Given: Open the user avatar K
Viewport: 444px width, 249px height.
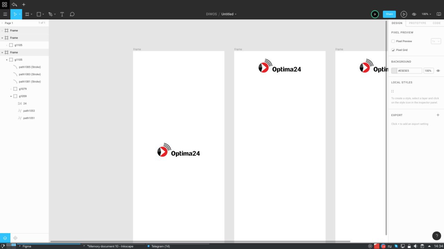Looking at the screenshot, I should (375, 14).
